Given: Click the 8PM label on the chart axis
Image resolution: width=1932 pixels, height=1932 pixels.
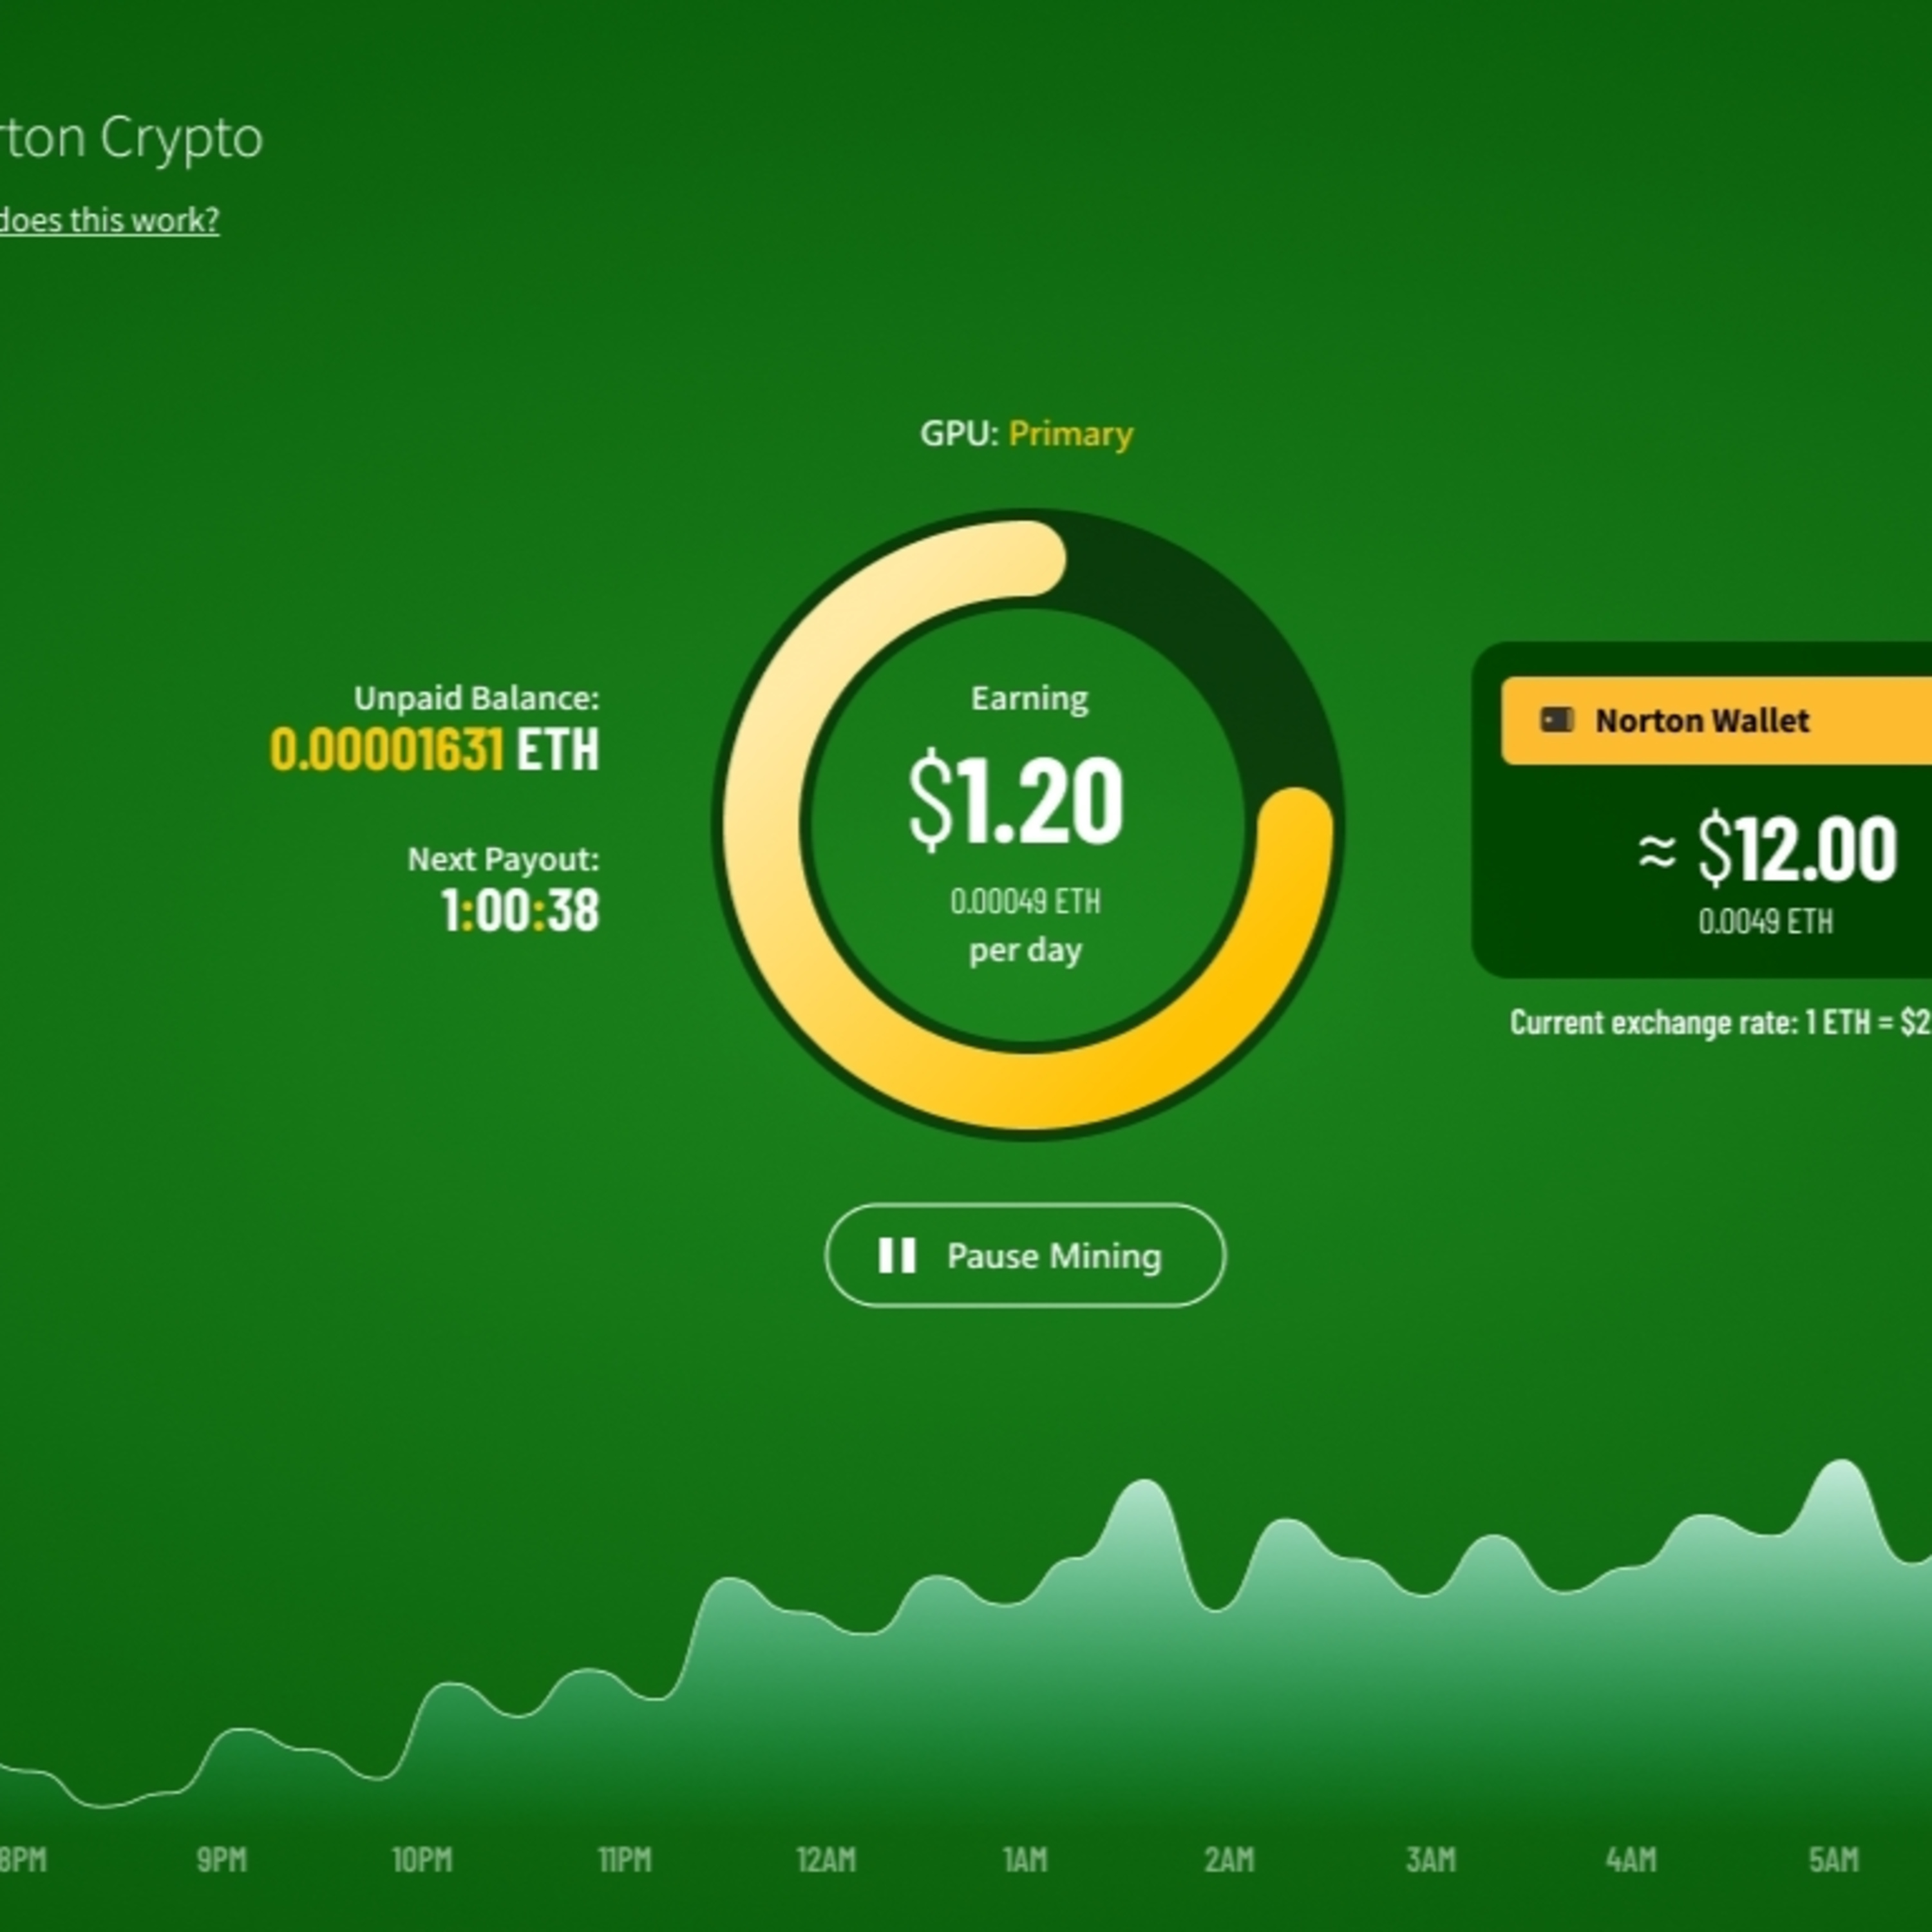Looking at the screenshot, I should [23, 1860].
